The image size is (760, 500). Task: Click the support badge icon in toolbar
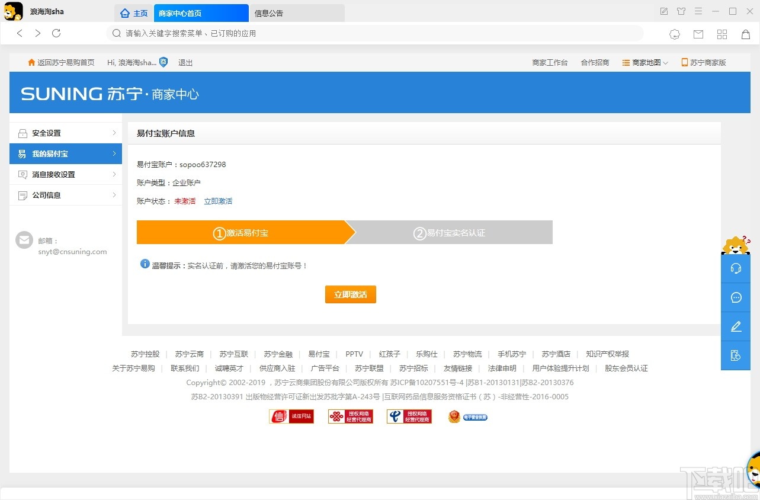pos(675,34)
